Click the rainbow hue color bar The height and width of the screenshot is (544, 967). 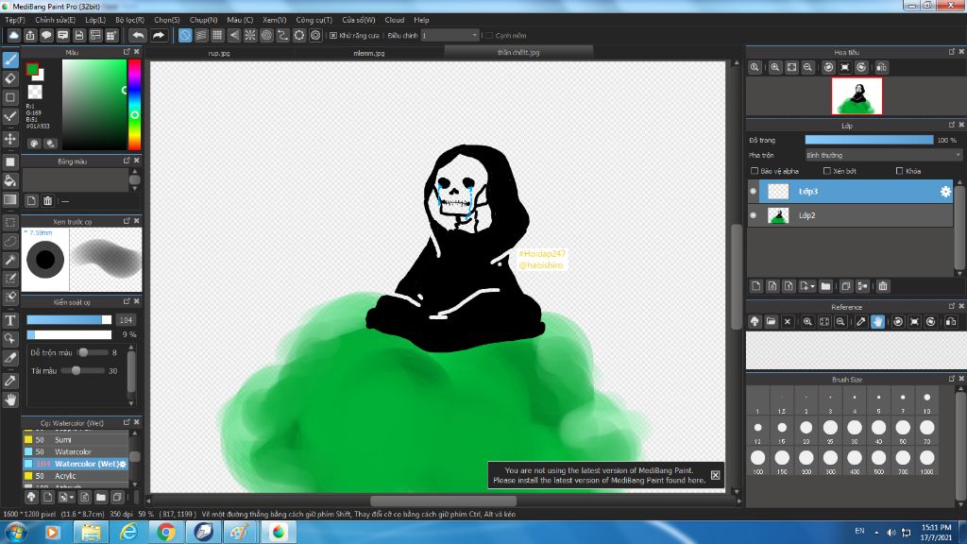(x=134, y=105)
